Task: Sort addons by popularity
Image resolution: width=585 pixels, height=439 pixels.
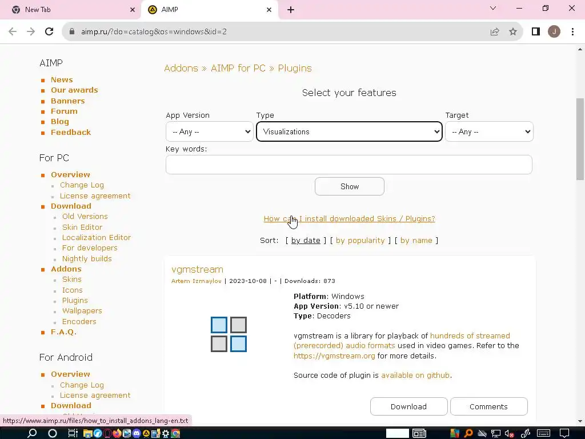Action: (360, 241)
